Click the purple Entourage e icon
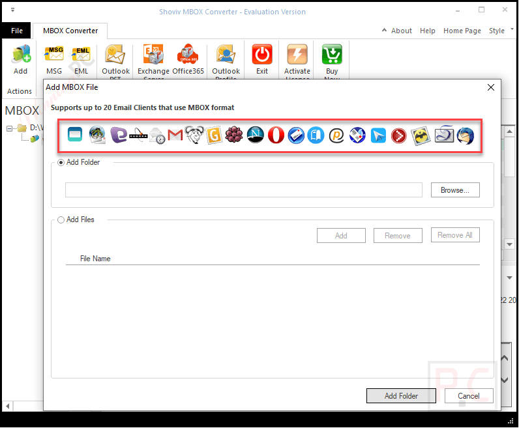Screen dimensions: 519x428 tap(118, 135)
